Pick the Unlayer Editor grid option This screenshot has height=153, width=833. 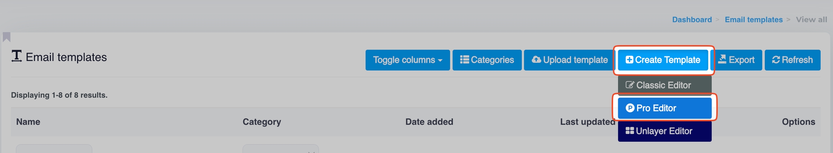[664, 131]
